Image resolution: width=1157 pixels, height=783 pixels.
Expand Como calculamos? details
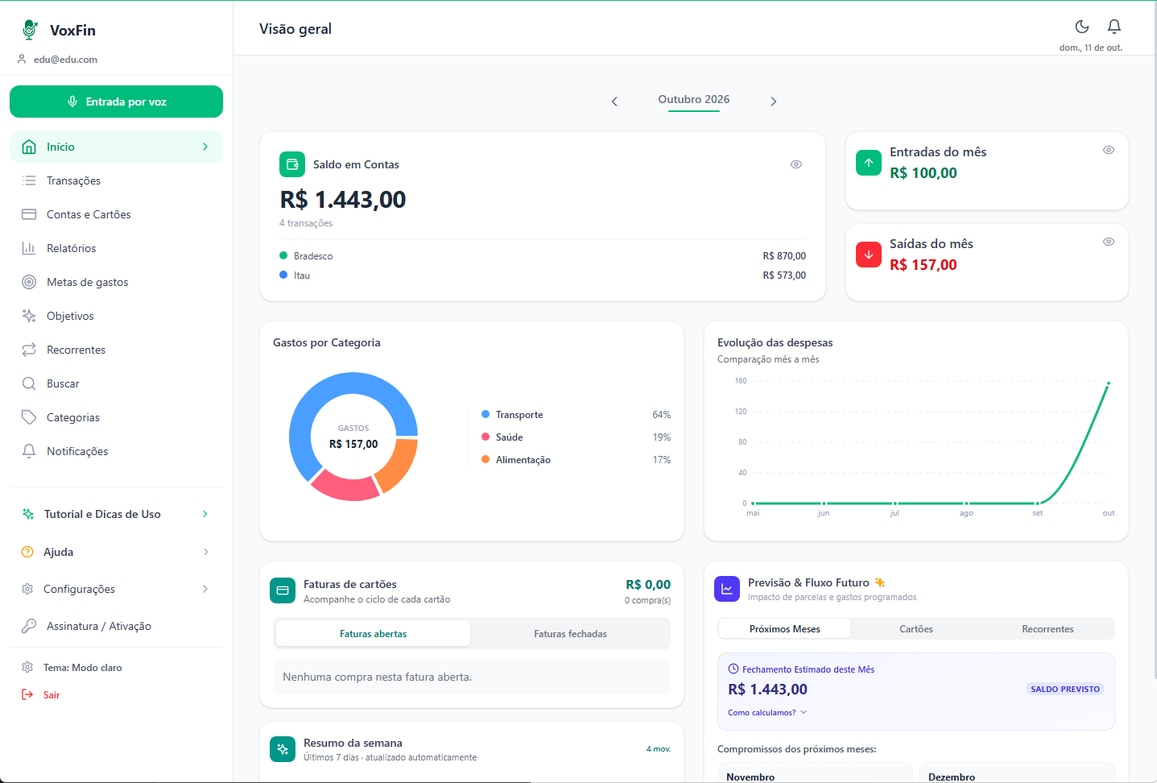pyautogui.click(x=767, y=712)
